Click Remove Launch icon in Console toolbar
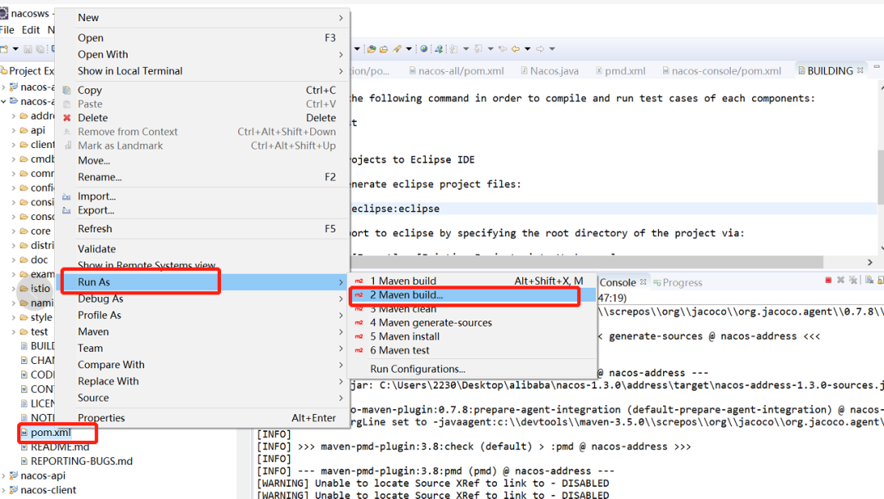This screenshot has width=884, height=499. (841, 280)
